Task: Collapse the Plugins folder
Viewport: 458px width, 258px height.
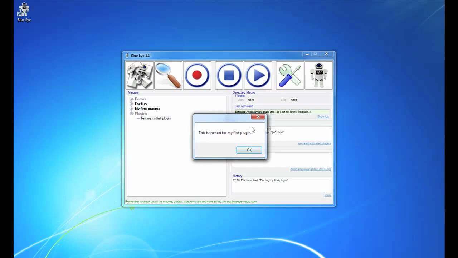Action: [131, 114]
